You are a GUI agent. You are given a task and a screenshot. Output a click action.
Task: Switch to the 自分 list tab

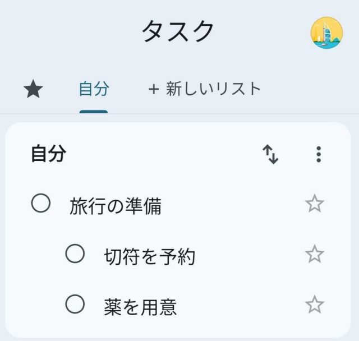(x=94, y=89)
